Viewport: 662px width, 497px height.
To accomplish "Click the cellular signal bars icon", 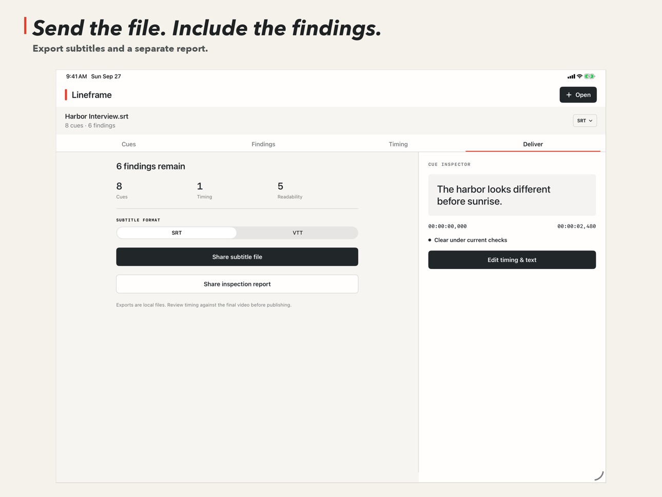I will (x=571, y=77).
